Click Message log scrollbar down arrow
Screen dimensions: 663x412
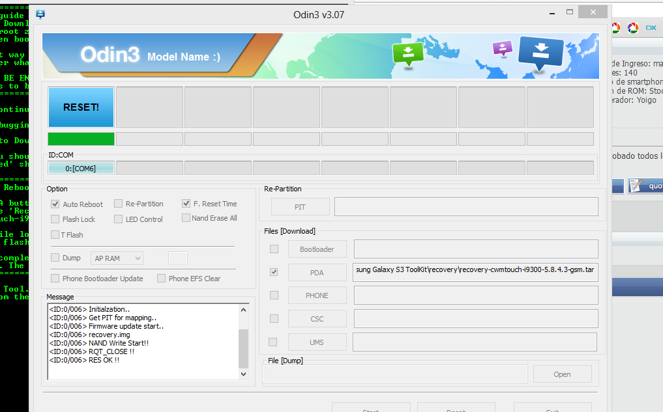pos(244,374)
